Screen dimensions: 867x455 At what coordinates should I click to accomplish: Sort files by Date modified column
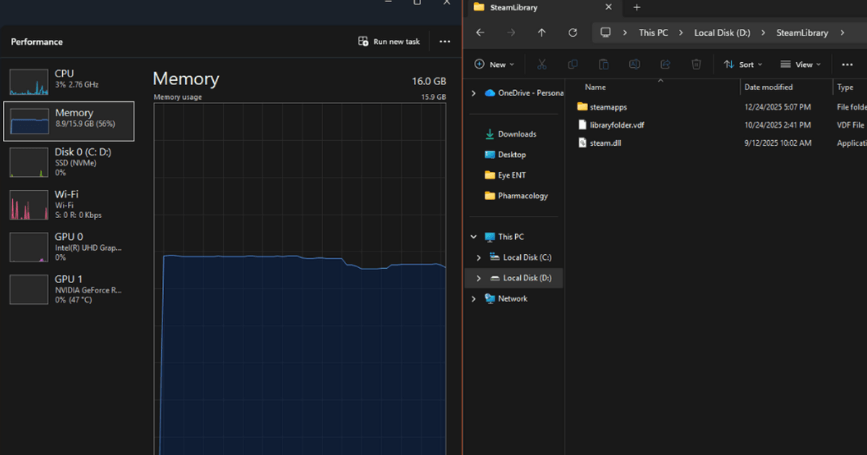tap(769, 87)
